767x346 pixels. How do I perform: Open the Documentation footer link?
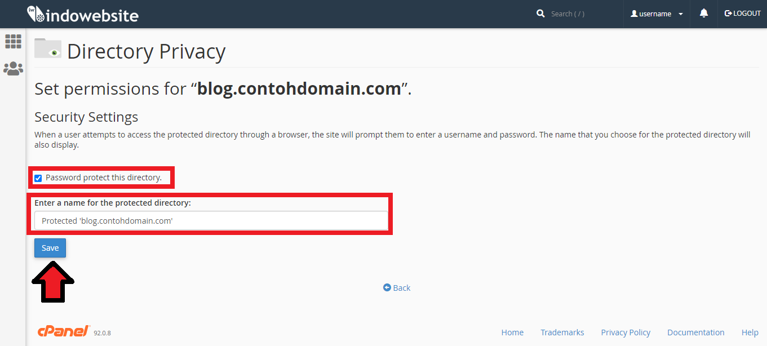[695, 332]
